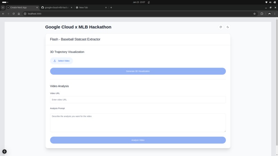The image size is (278, 156).
Task: Click the Video Analysis heading
Action: click(59, 86)
